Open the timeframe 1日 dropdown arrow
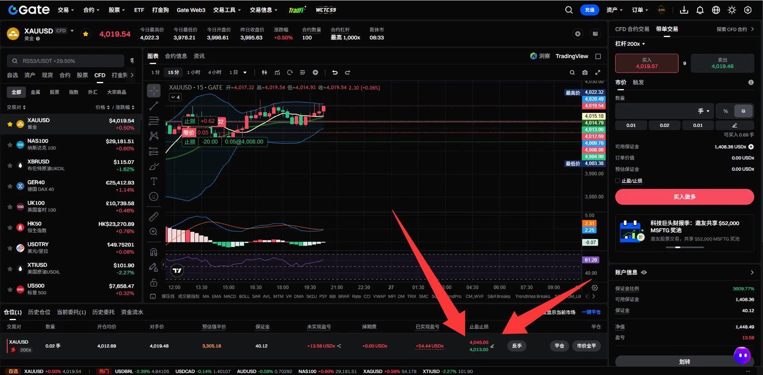 click(245, 72)
